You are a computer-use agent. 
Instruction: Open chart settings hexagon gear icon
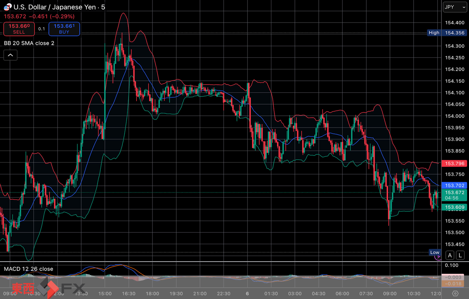(455, 293)
